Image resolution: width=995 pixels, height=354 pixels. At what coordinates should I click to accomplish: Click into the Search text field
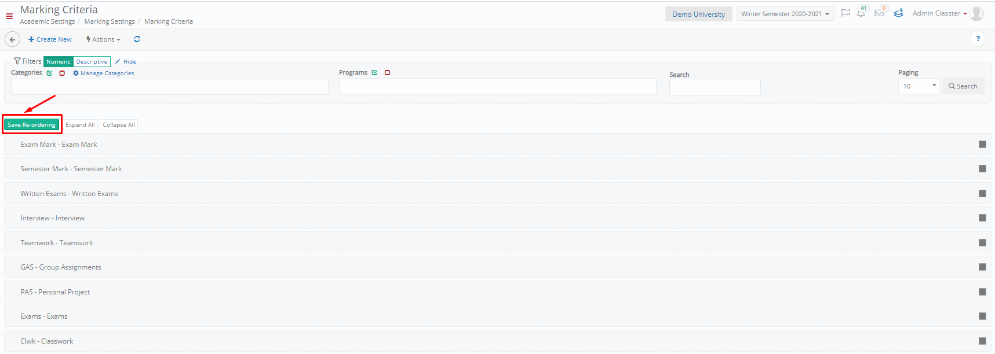tap(715, 87)
